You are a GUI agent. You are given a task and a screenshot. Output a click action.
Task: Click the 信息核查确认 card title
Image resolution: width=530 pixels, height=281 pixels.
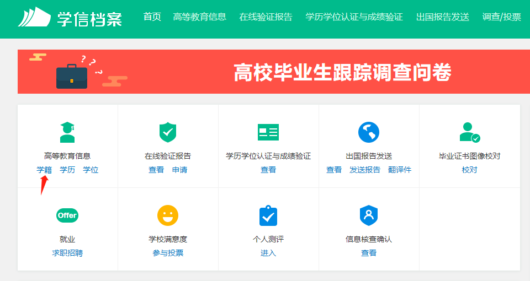[369, 239]
